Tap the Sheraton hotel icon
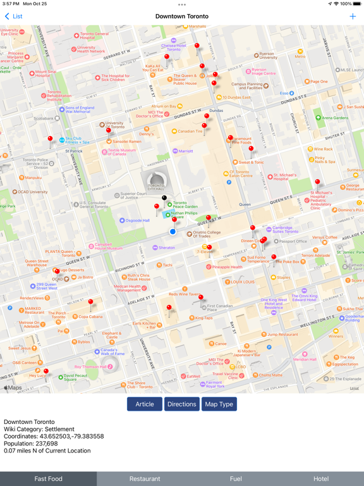Screen dimensions: 364x486 pos(155,247)
